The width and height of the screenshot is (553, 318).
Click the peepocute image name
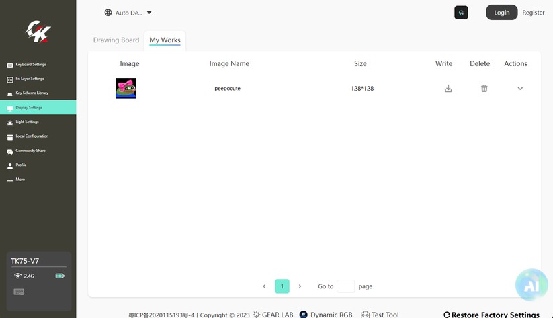tap(228, 88)
